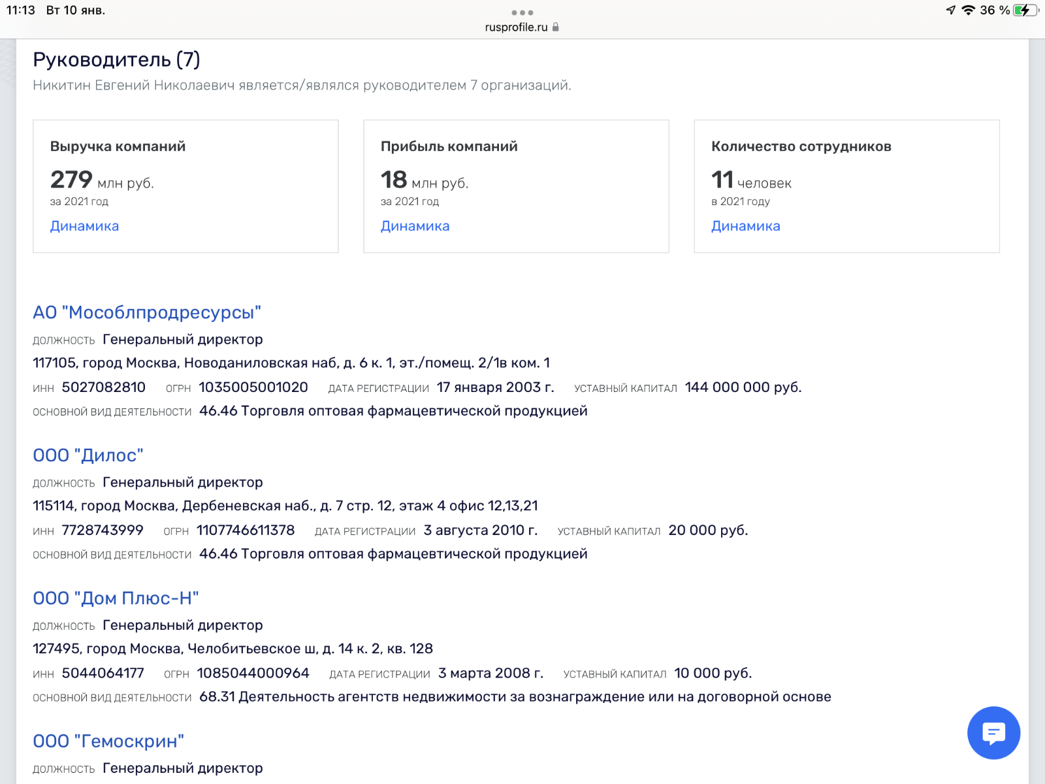The image size is (1045, 784).
Task: Open Динамика link under Выручка компаний
Action: pyautogui.click(x=84, y=226)
